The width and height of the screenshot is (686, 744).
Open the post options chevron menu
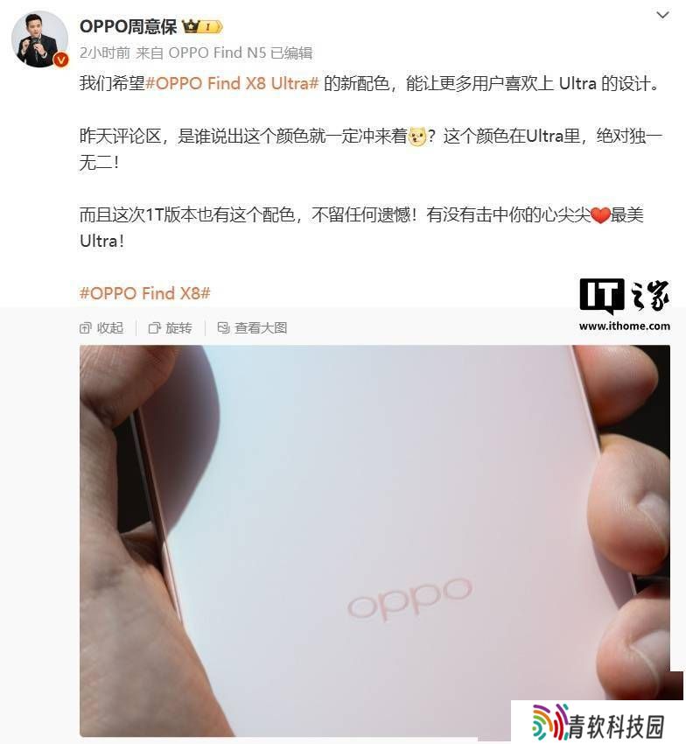[x=662, y=15]
